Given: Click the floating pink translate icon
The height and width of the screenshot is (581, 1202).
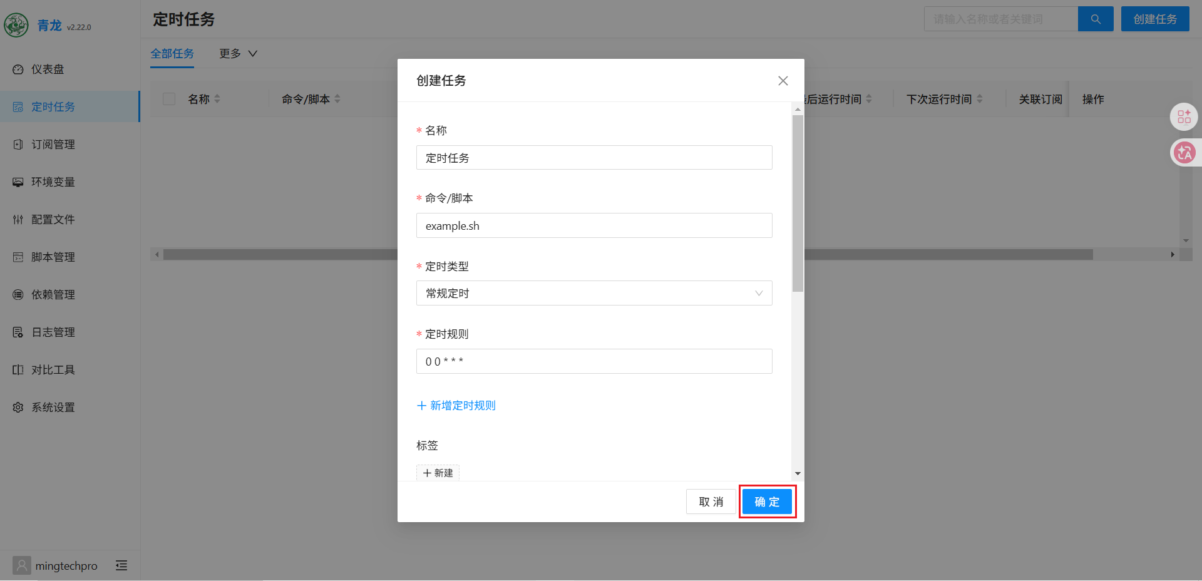Looking at the screenshot, I should point(1184,153).
